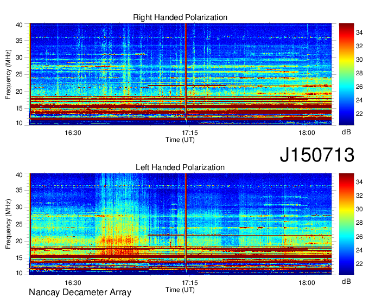Click the Left Handed Polarization title

[180, 167]
